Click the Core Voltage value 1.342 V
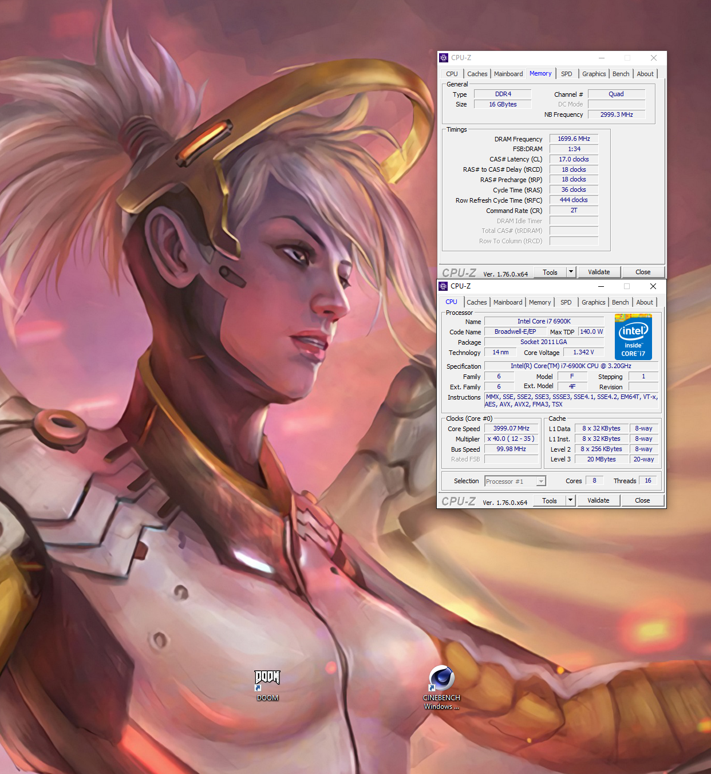Image resolution: width=711 pixels, height=774 pixels. point(584,352)
